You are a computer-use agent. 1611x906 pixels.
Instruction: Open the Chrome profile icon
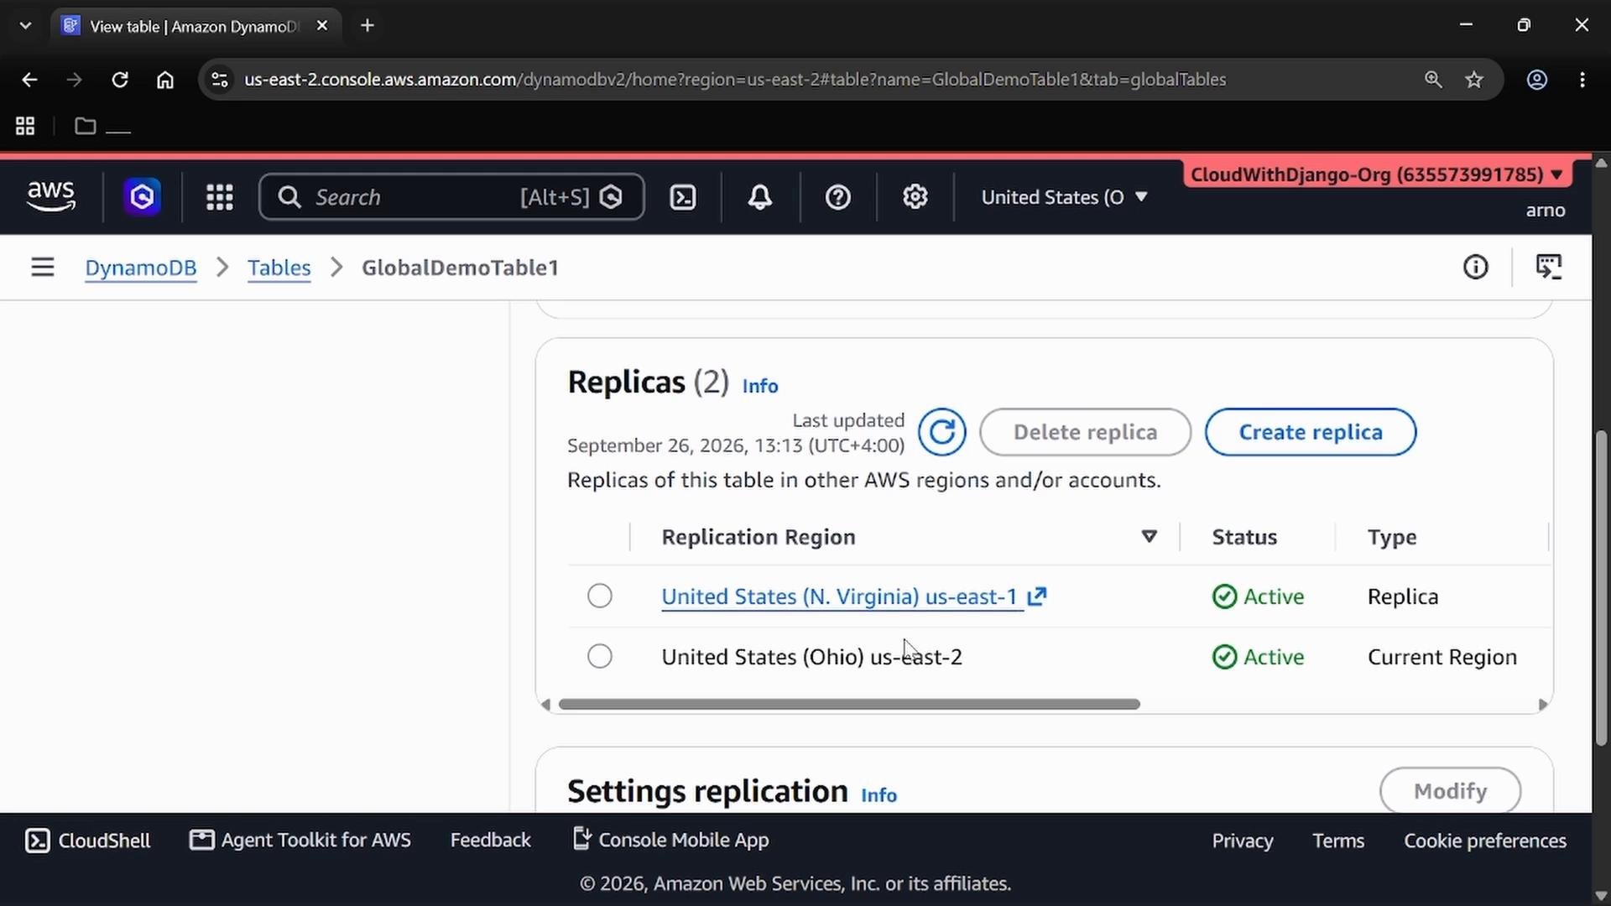pyautogui.click(x=1537, y=80)
